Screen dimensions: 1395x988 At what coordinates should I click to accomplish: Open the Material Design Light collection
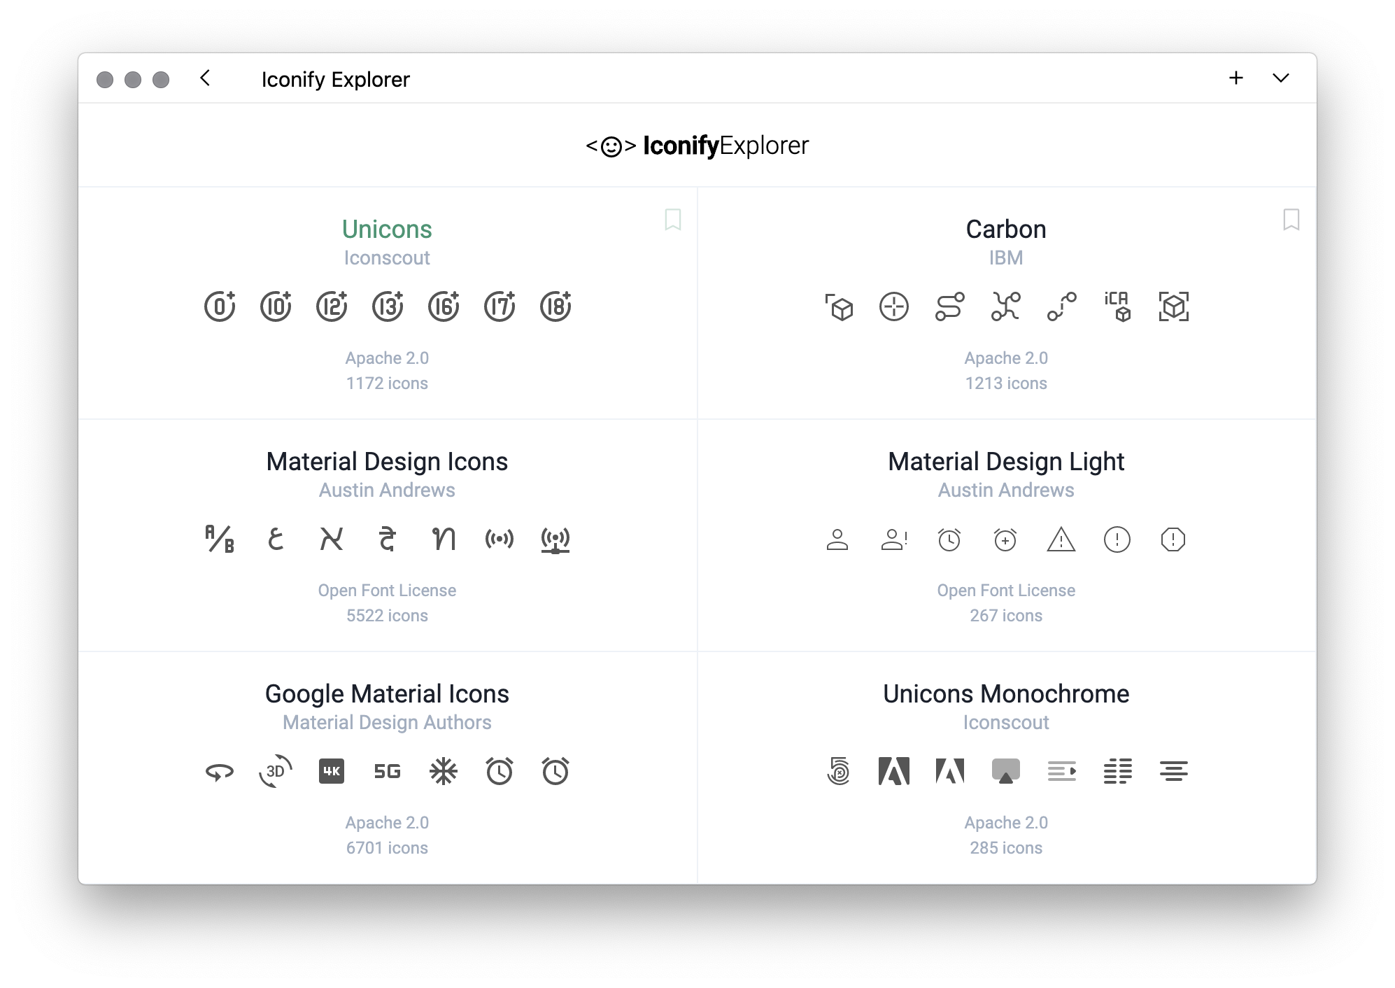[x=1006, y=462]
